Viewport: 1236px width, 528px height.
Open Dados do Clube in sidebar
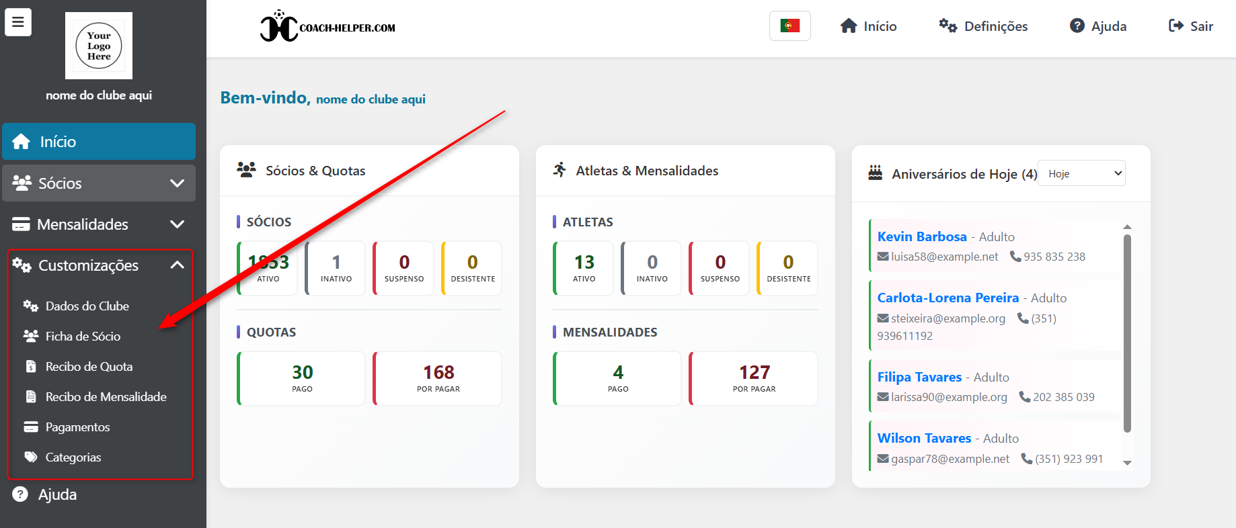click(x=87, y=306)
